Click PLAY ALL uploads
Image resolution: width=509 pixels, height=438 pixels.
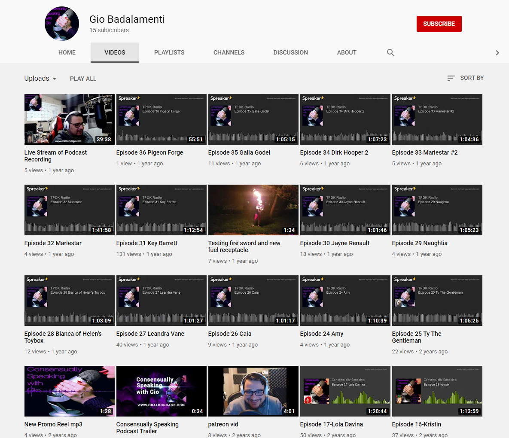tap(83, 79)
